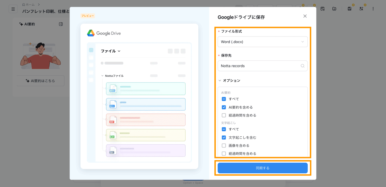Close the Googleドライブに保存 dialog
Image resolution: width=386 pixels, height=187 pixels.
pyautogui.click(x=305, y=16)
